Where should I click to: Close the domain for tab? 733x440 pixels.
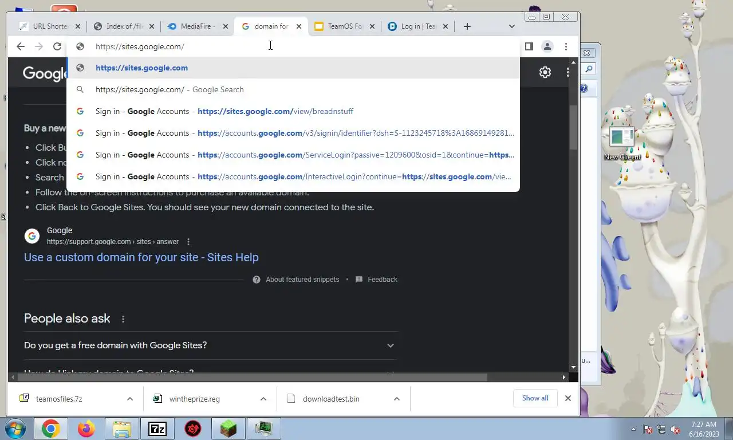tap(299, 26)
